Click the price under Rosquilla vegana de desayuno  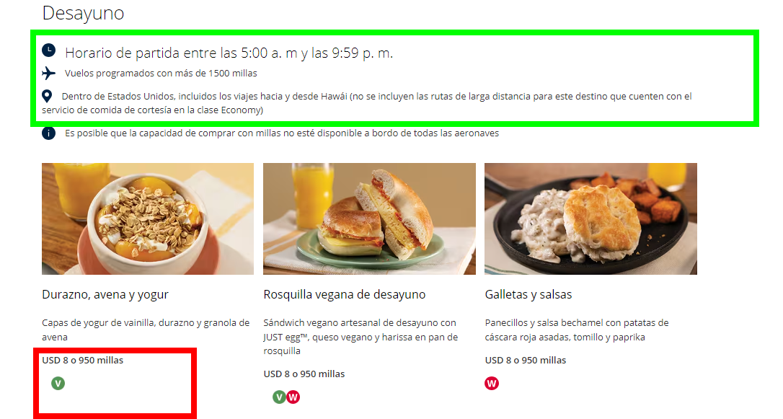coord(304,374)
